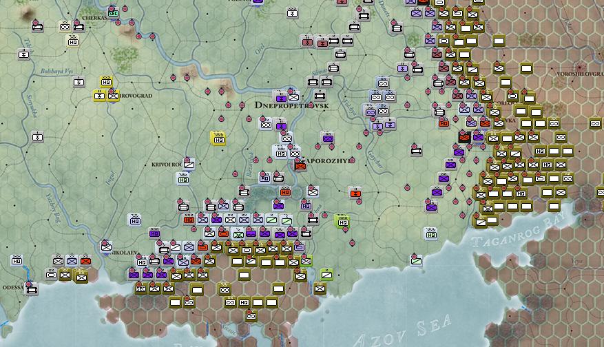
Task: Select yellow support counter left of Kirovograd
Action: 99,96
